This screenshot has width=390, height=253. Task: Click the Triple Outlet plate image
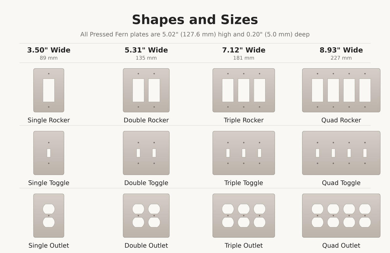pyautogui.click(x=244, y=216)
